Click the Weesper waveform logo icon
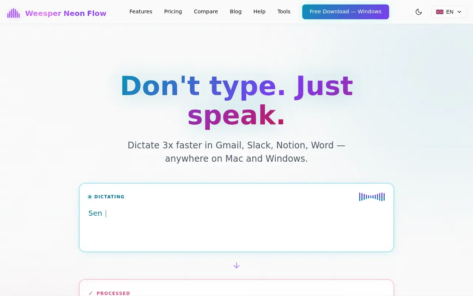473x296 pixels. (x=14, y=13)
